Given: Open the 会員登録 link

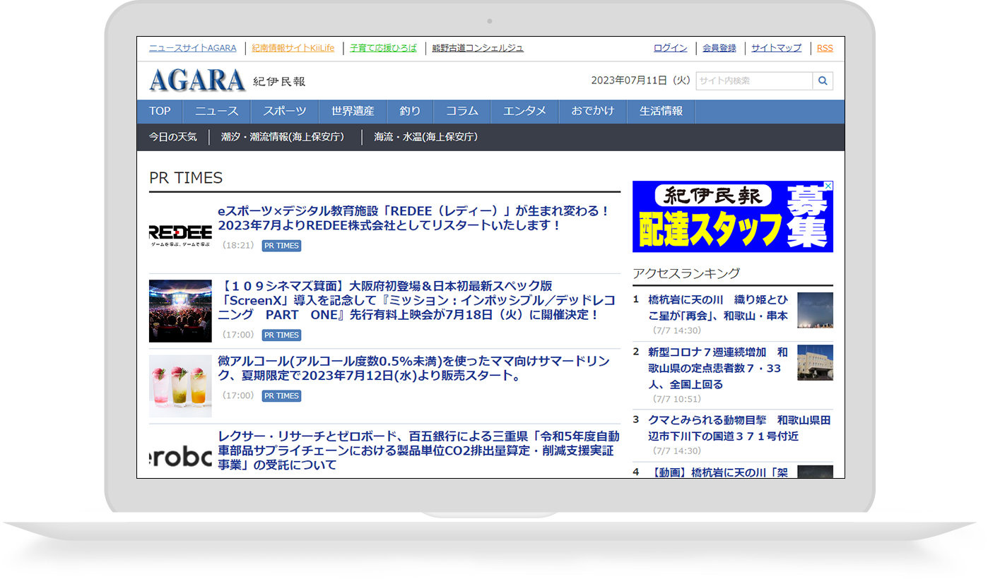Looking at the screenshot, I should (719, 48).
